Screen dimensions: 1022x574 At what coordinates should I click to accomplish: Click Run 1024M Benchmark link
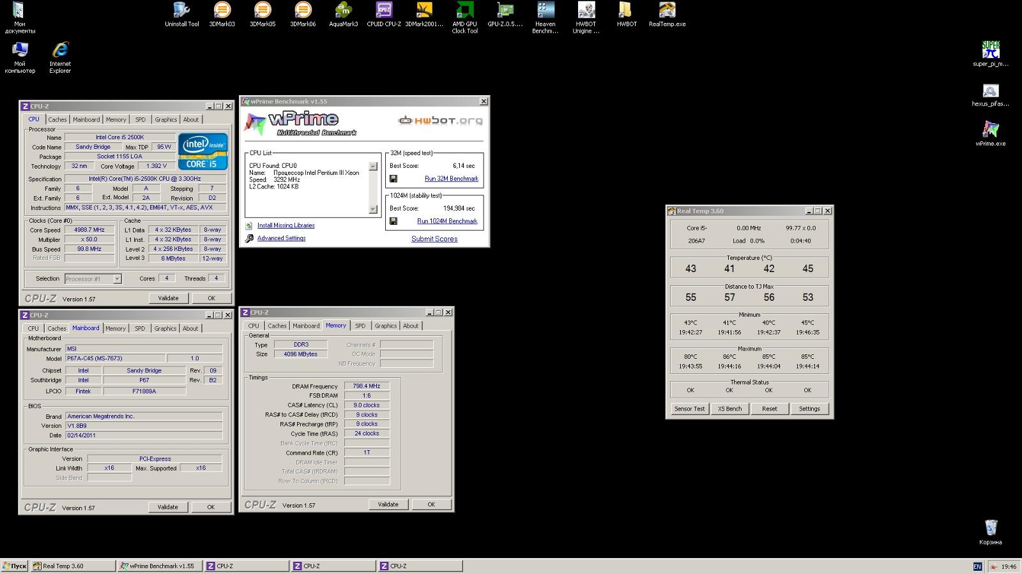447,221
